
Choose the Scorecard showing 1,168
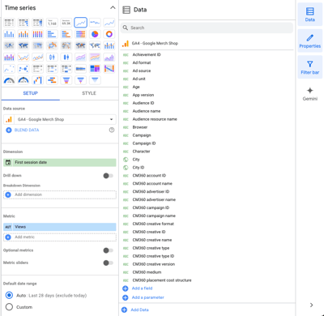52,23
